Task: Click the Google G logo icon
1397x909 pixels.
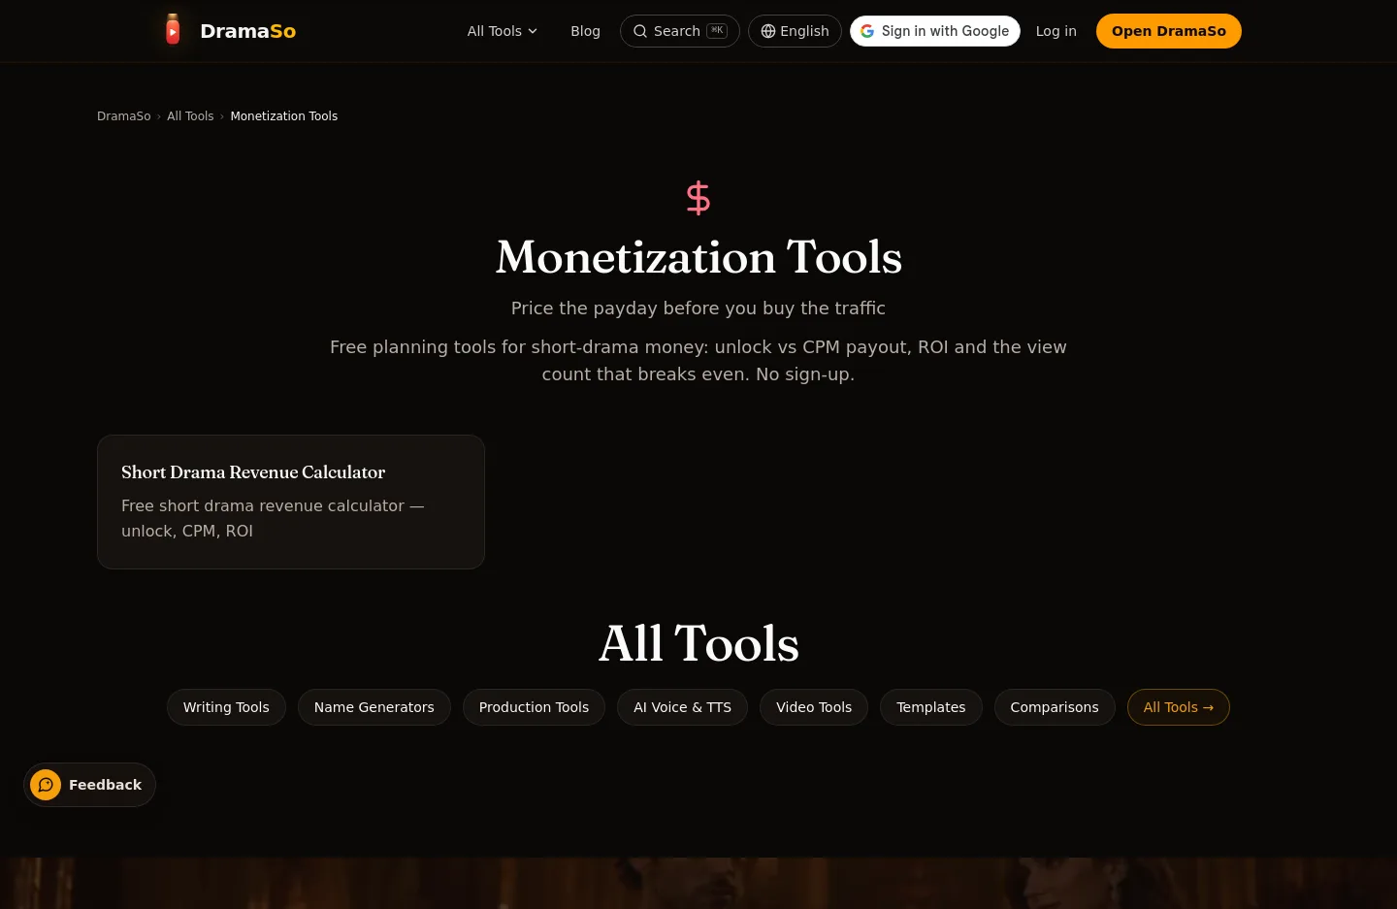Action: coord(867,31)
